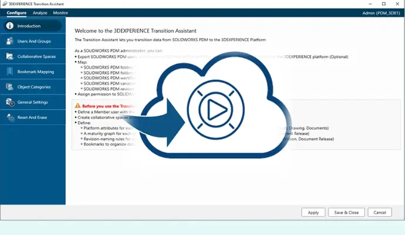Screen dimensions: 405x235
Task: Open the Monitor tab
Action: pos(60,13)
